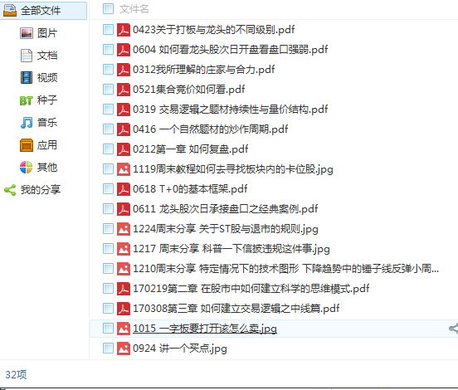Click the 其他 pie chart icon

pos(27,167)
